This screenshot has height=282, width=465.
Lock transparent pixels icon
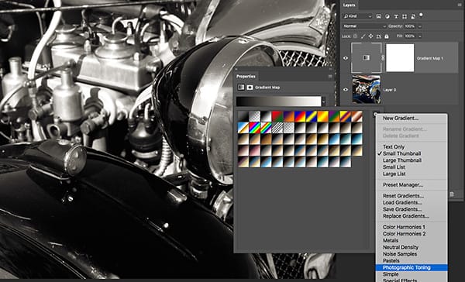355,36
